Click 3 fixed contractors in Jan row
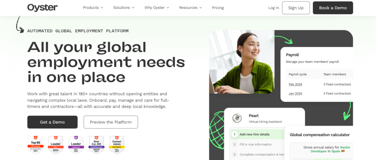The image size is (376, 160). point(337,93)
